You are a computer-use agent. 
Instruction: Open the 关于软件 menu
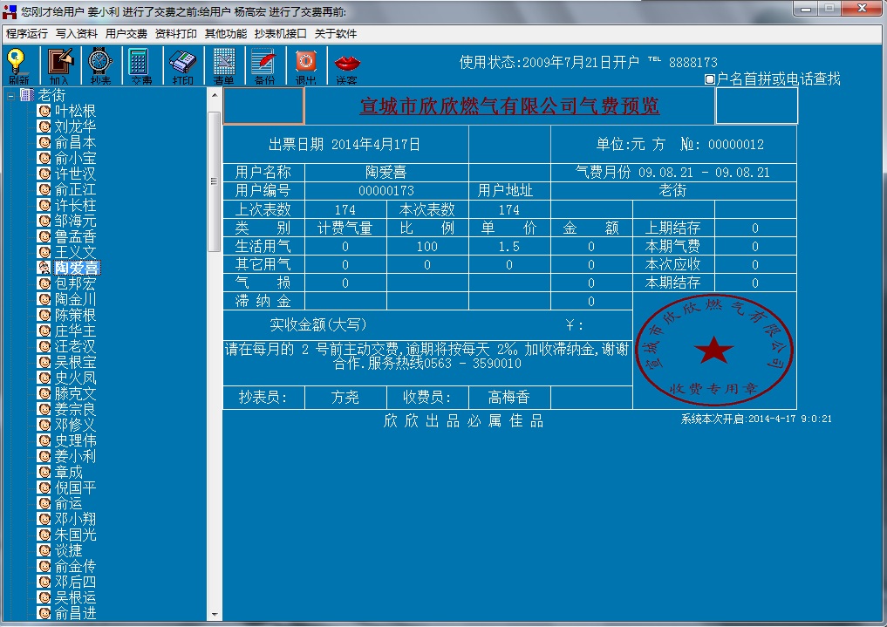(336, 34)
